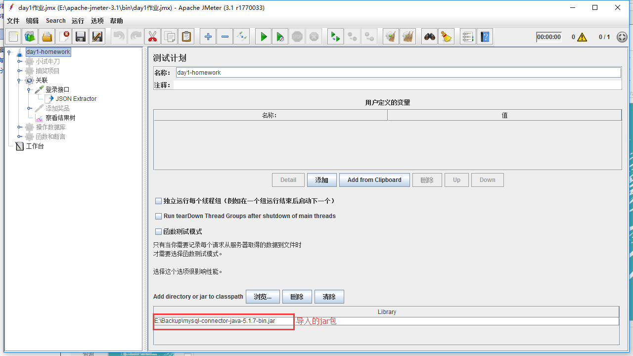Start test with no pauses icon
The image size is (633, 356).
pos(280,37)
